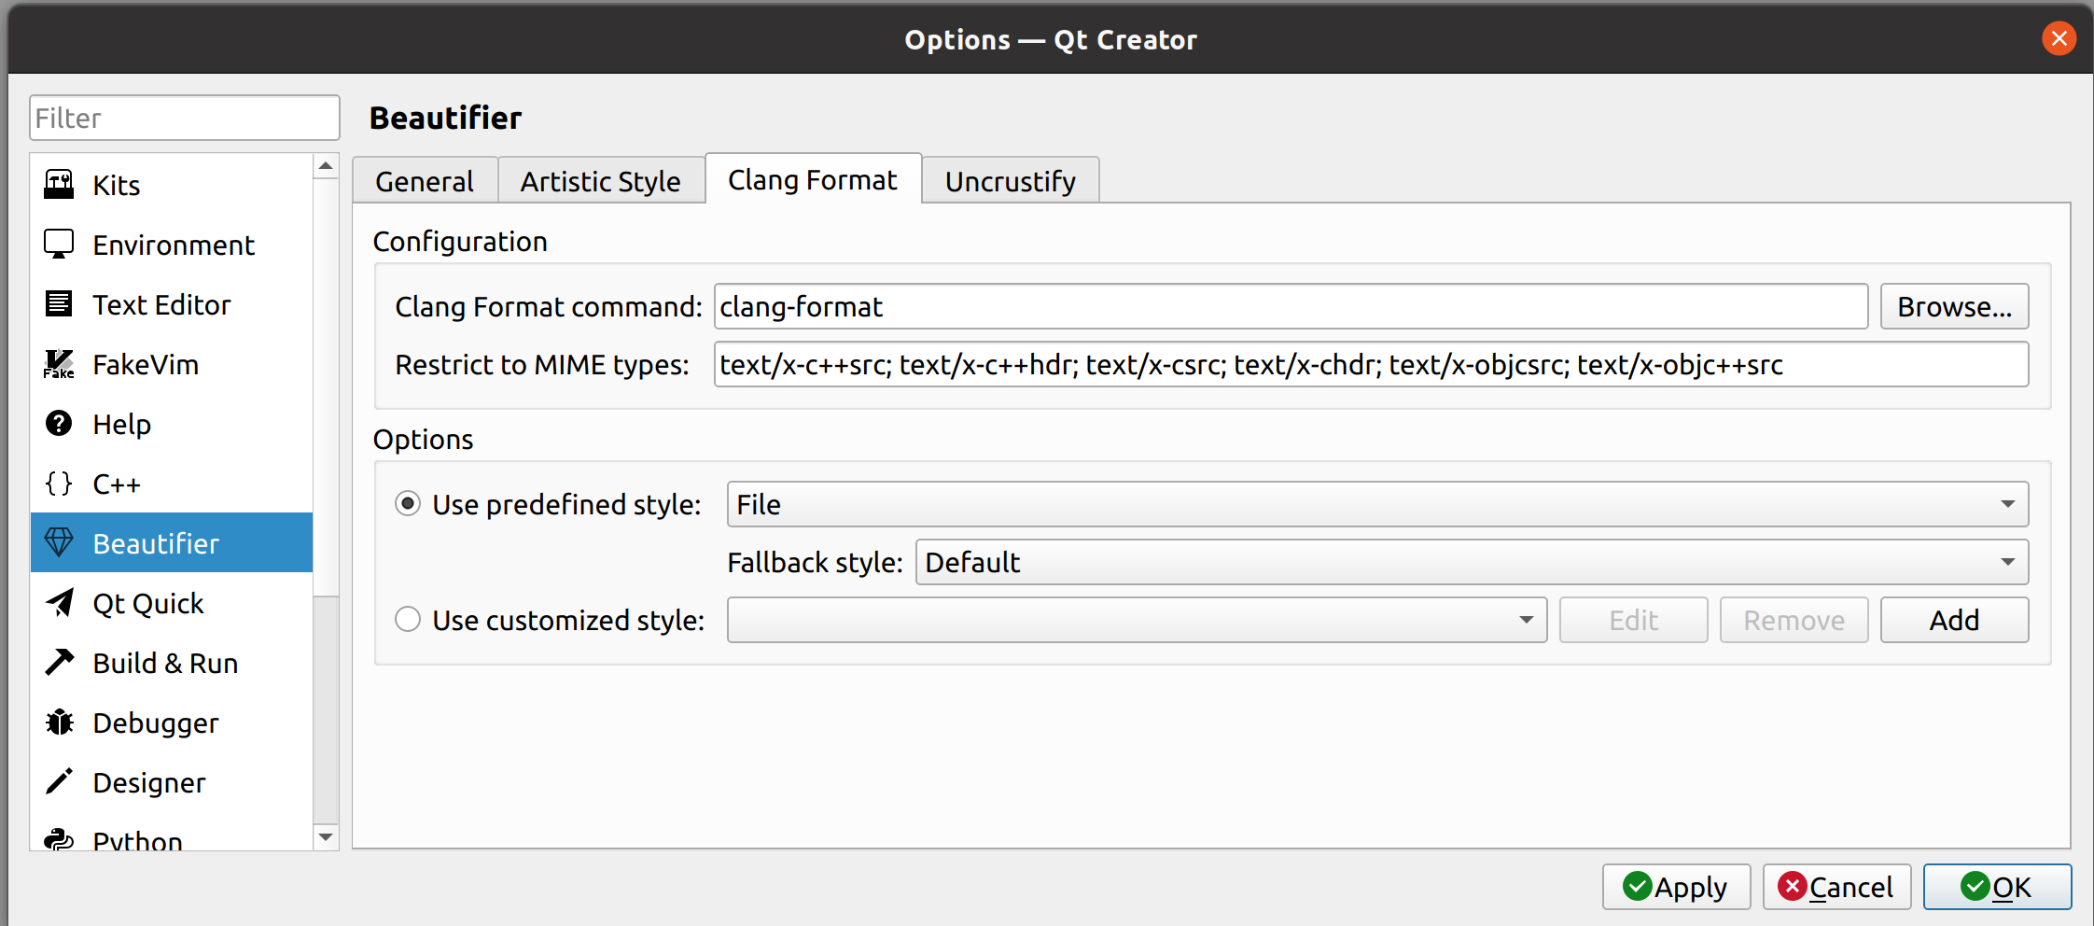Click the FakeVim icon
The height and width of the screenshot is (926, 2094).
click(59, 364)
